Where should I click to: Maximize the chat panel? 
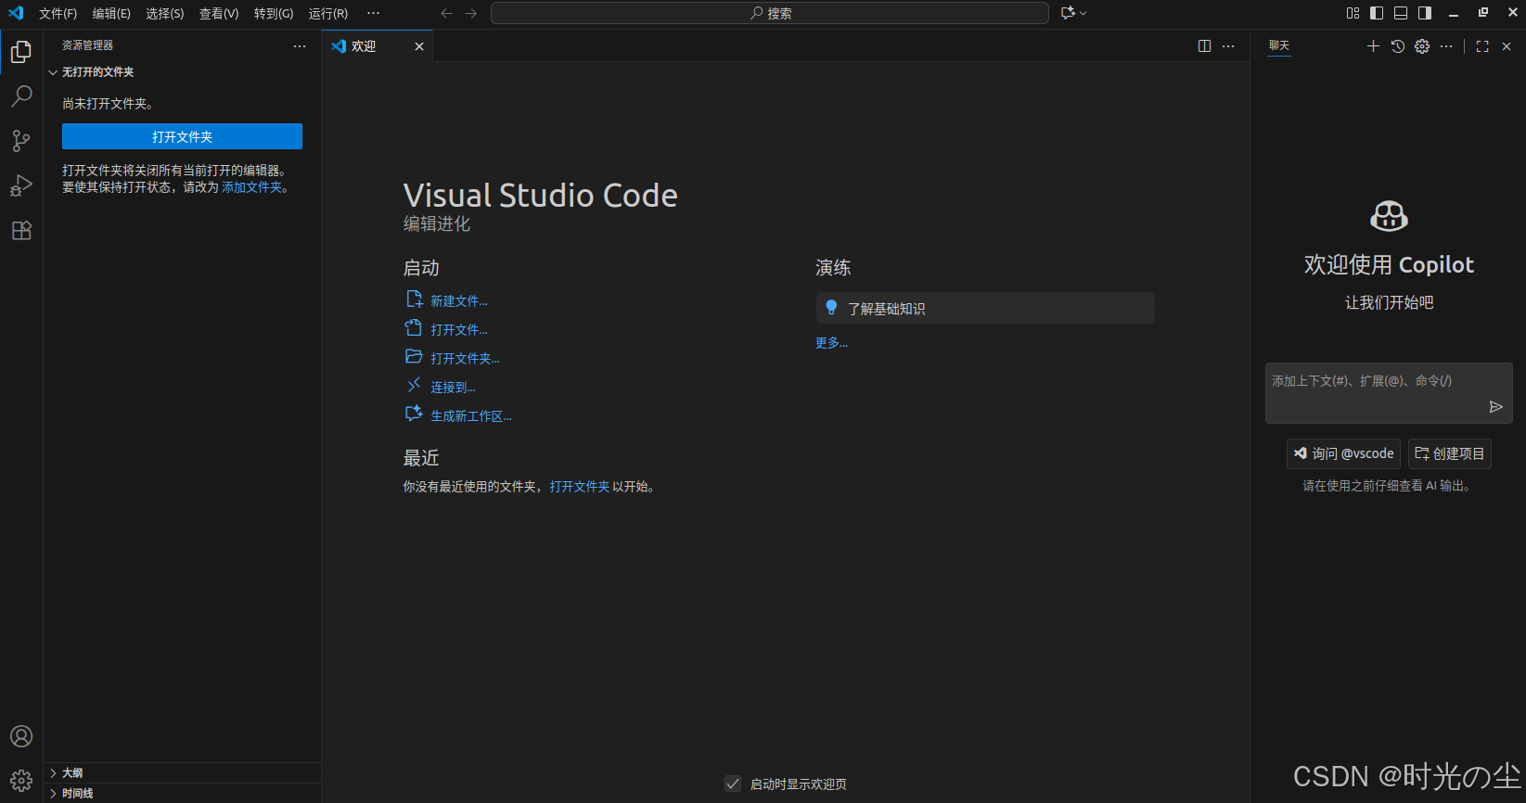coord(1482,46)
